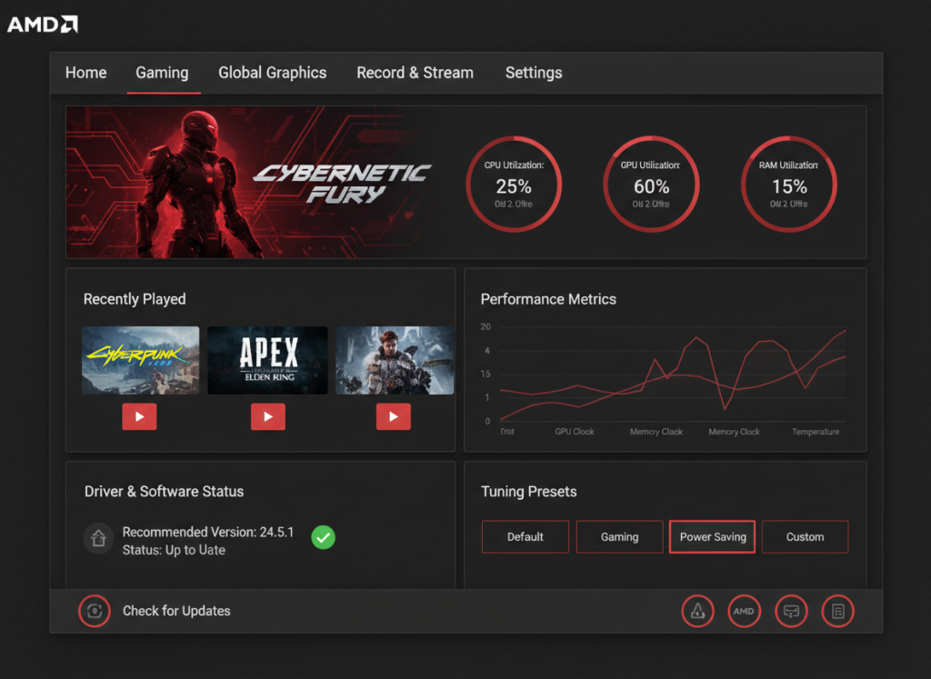931x679 pixels.
Task: Open the Cyberpunk game thumbnail
Action: [141, 360]
